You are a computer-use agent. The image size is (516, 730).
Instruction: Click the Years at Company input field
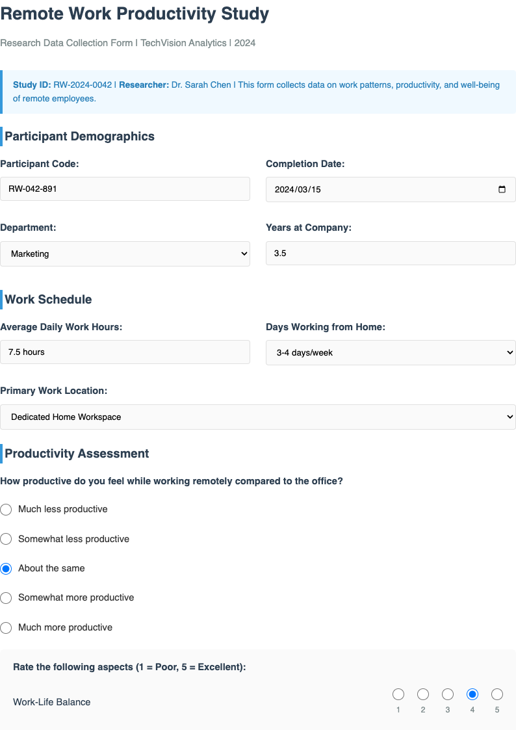click(390, 253)
